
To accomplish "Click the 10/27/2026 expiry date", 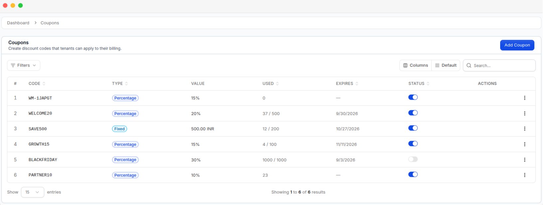I will [x=347, y=129].
